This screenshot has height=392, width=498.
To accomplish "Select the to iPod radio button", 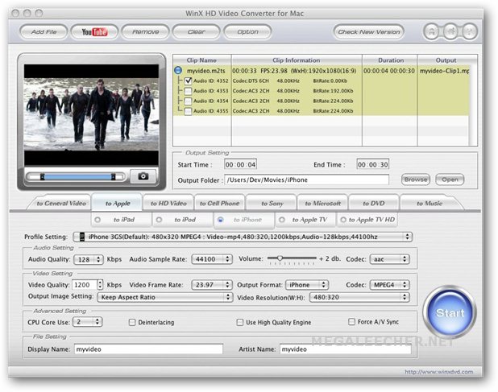I will (159, 220).
